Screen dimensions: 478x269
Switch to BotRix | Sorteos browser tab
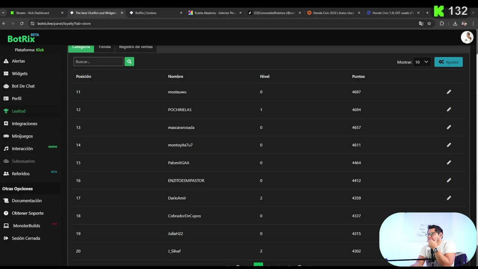pos(155,13)
